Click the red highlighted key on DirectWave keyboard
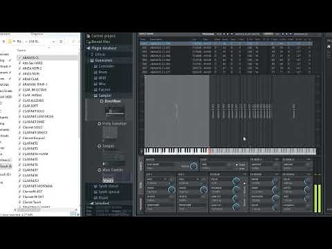The height and width of the screenshot is (249, 332). click(x=209, y=151)
